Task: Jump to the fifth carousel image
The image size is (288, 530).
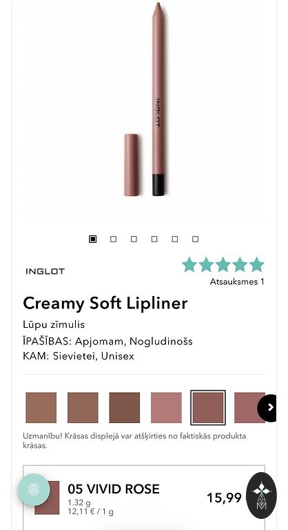Action: tap(174, 239)
